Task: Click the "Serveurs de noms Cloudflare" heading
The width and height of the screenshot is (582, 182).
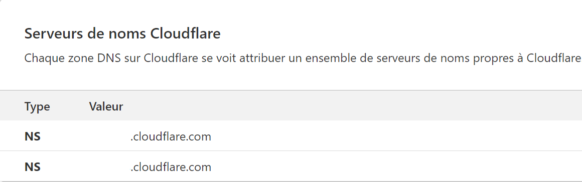Action: [122, 33]
